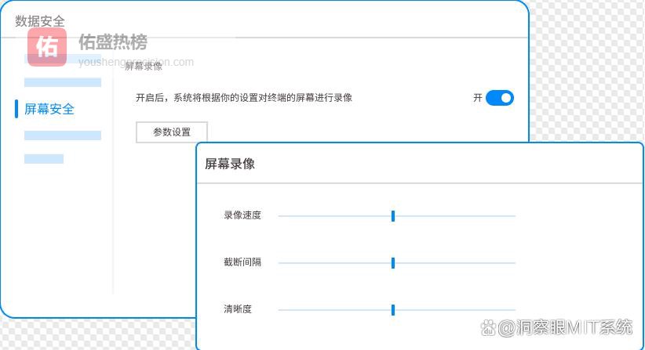Select the placeholder item directly above 屏幕安全
Screen dimensions: 645x350
point(63,82)
